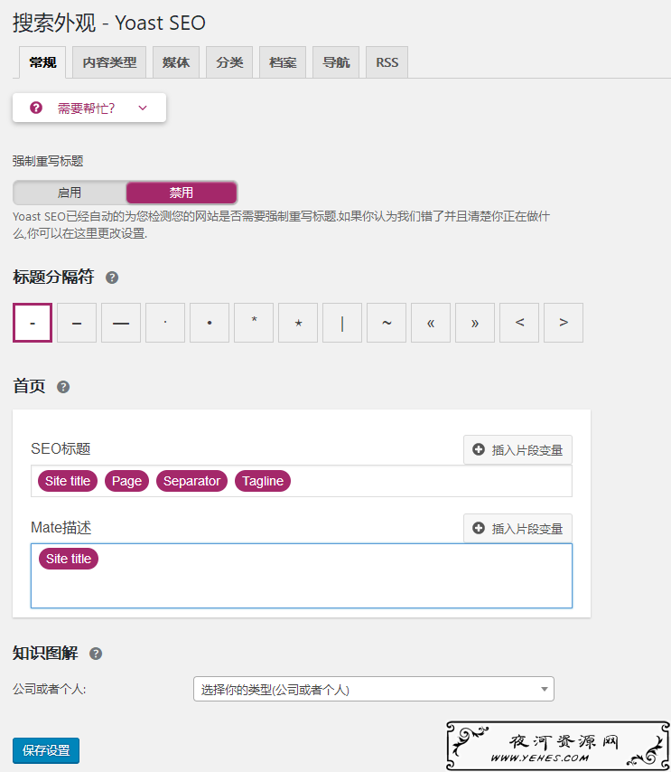Select the right double angle quote separator
Image resolution: width=671 pixels, height=772 pixels.
pos(475,323)
